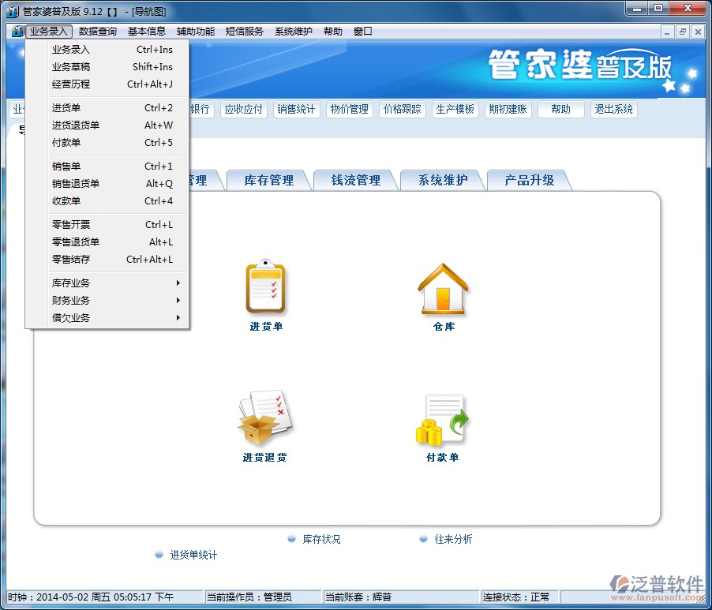Select 业务录入 Ctrl+Ins menu entry

click(x=112, y=50)
